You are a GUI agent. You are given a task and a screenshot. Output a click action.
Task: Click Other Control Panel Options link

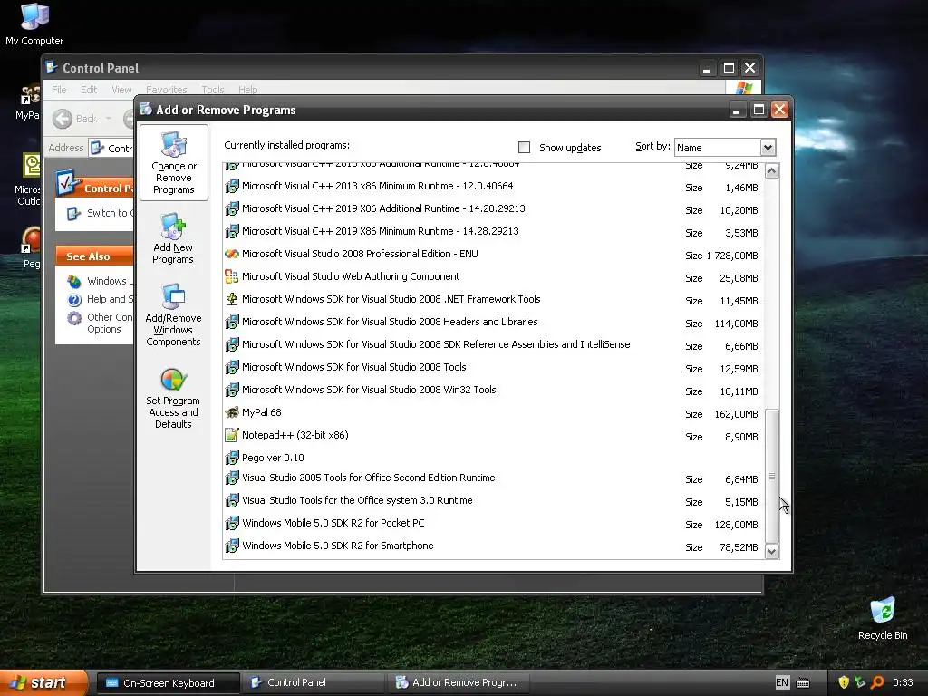coord(110,324)
